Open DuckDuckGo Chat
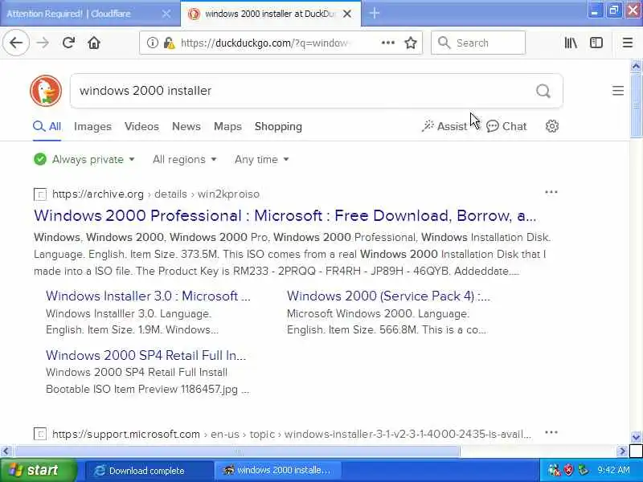 pos(506,126)
